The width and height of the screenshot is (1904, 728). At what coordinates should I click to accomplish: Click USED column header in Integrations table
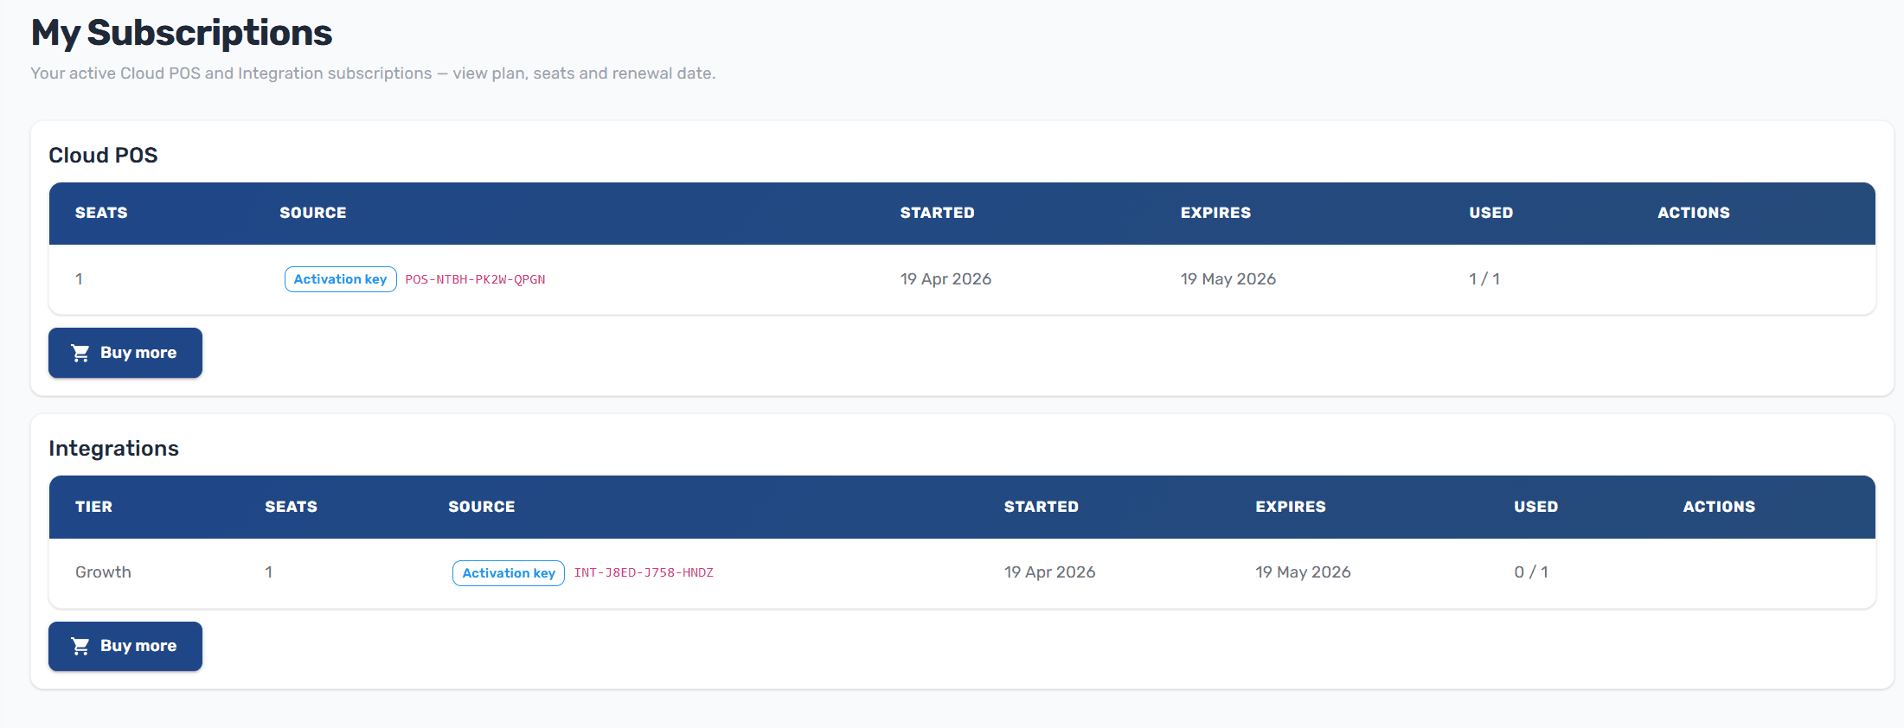click(1535, 507)
